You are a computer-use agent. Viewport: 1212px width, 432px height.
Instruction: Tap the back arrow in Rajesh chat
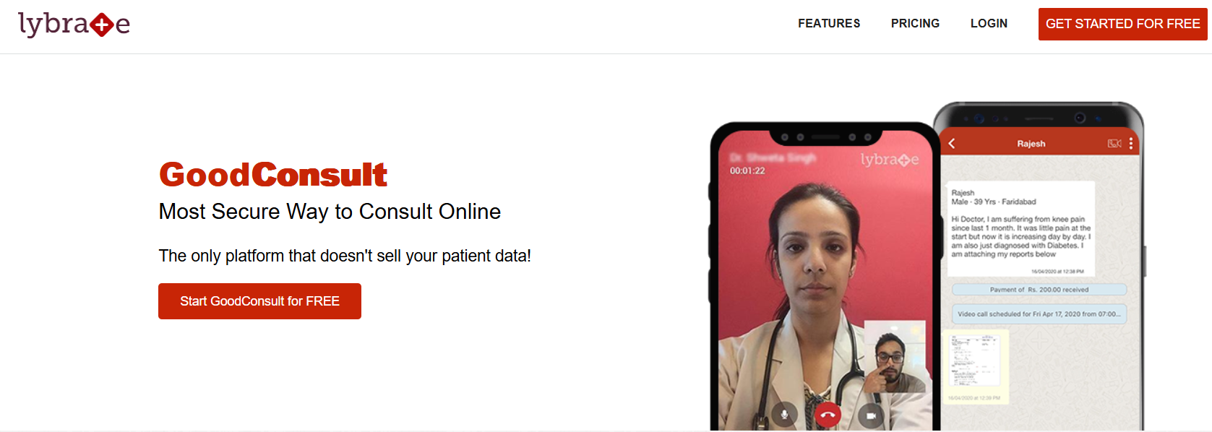(952, 144)
